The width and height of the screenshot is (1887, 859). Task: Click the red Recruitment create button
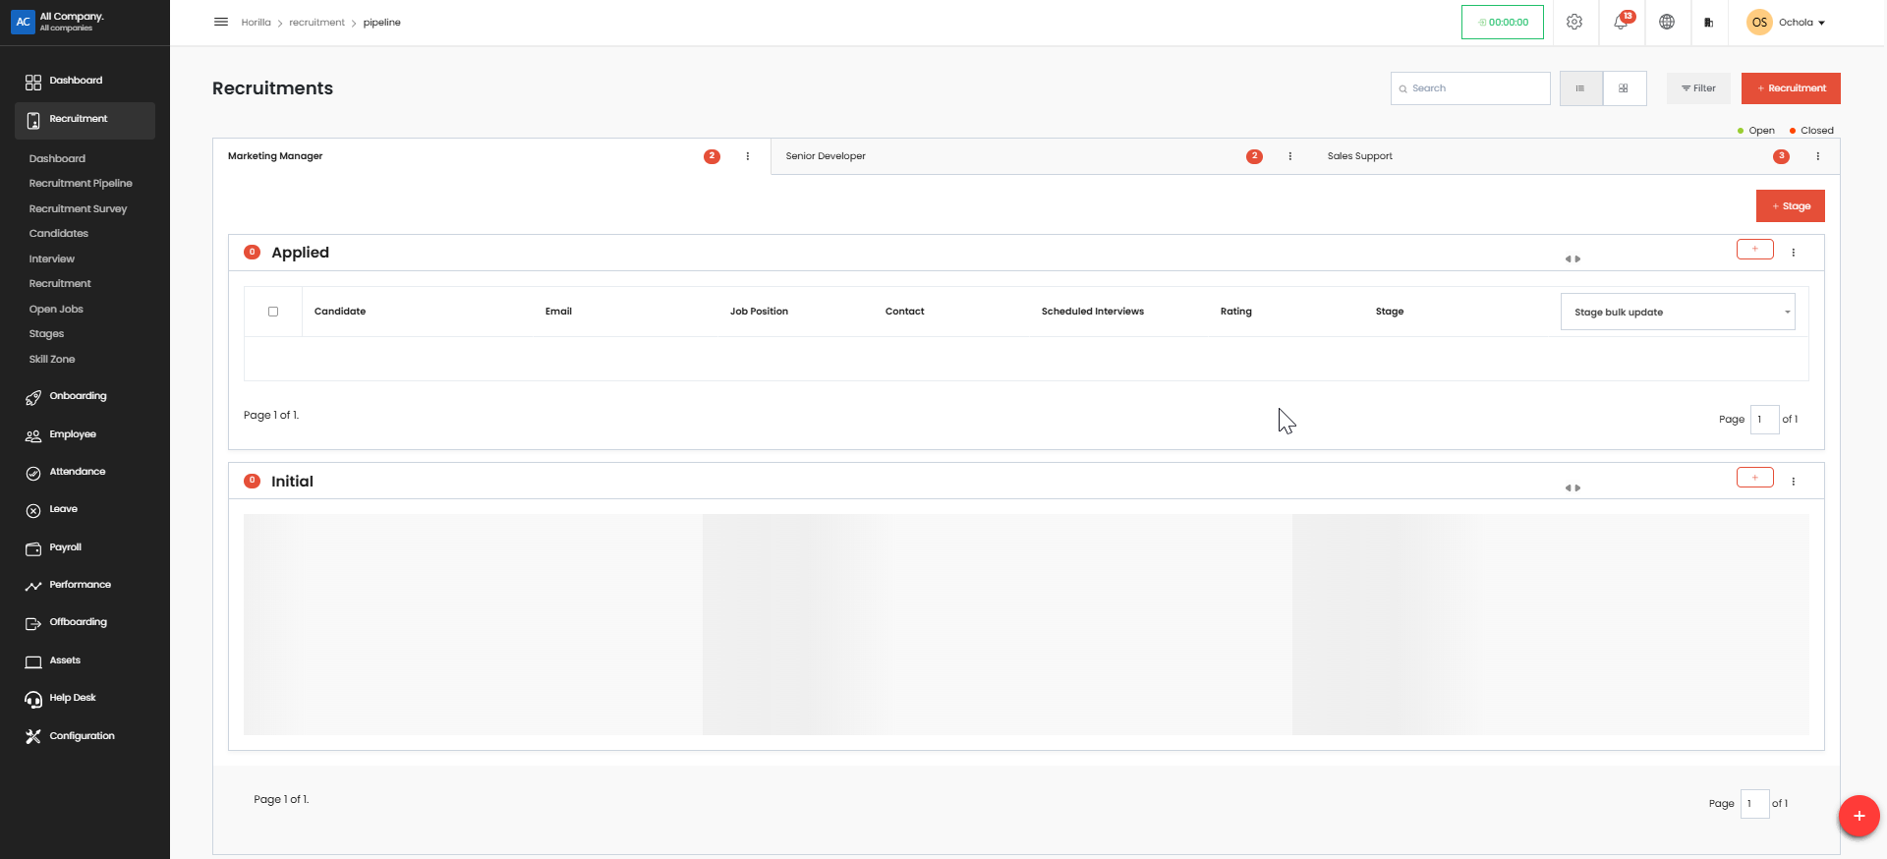[1790, 88]
